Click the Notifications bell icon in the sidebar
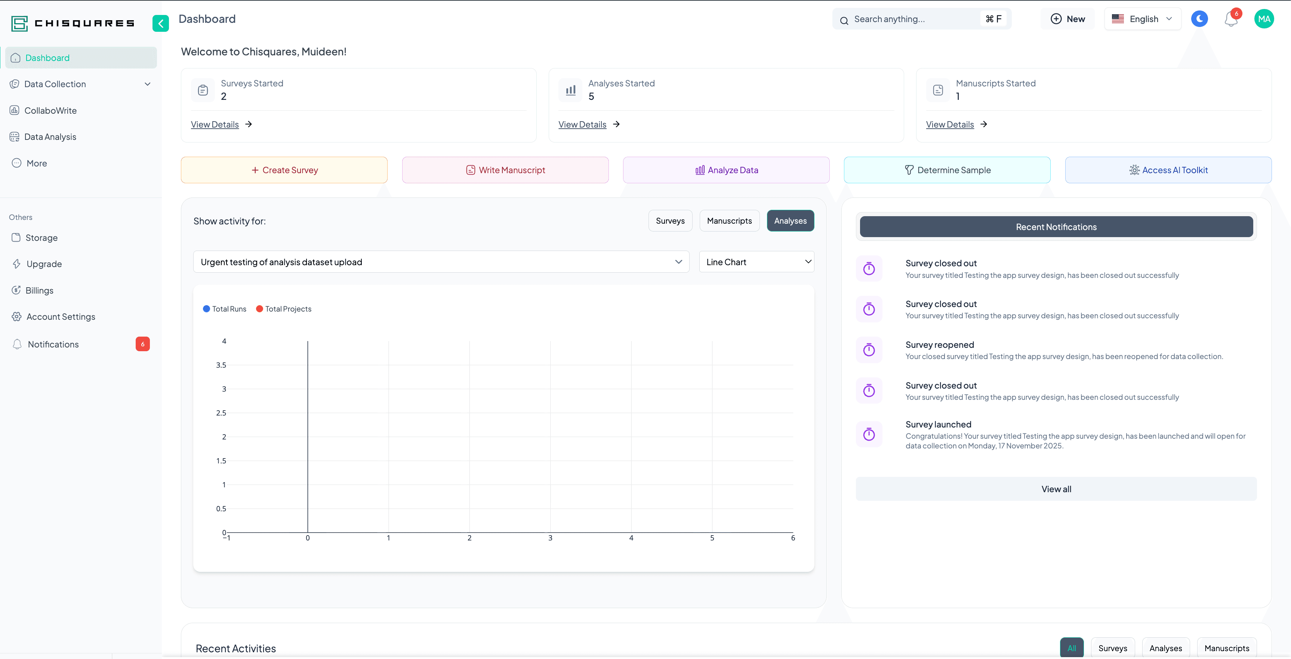 (17, 344)
